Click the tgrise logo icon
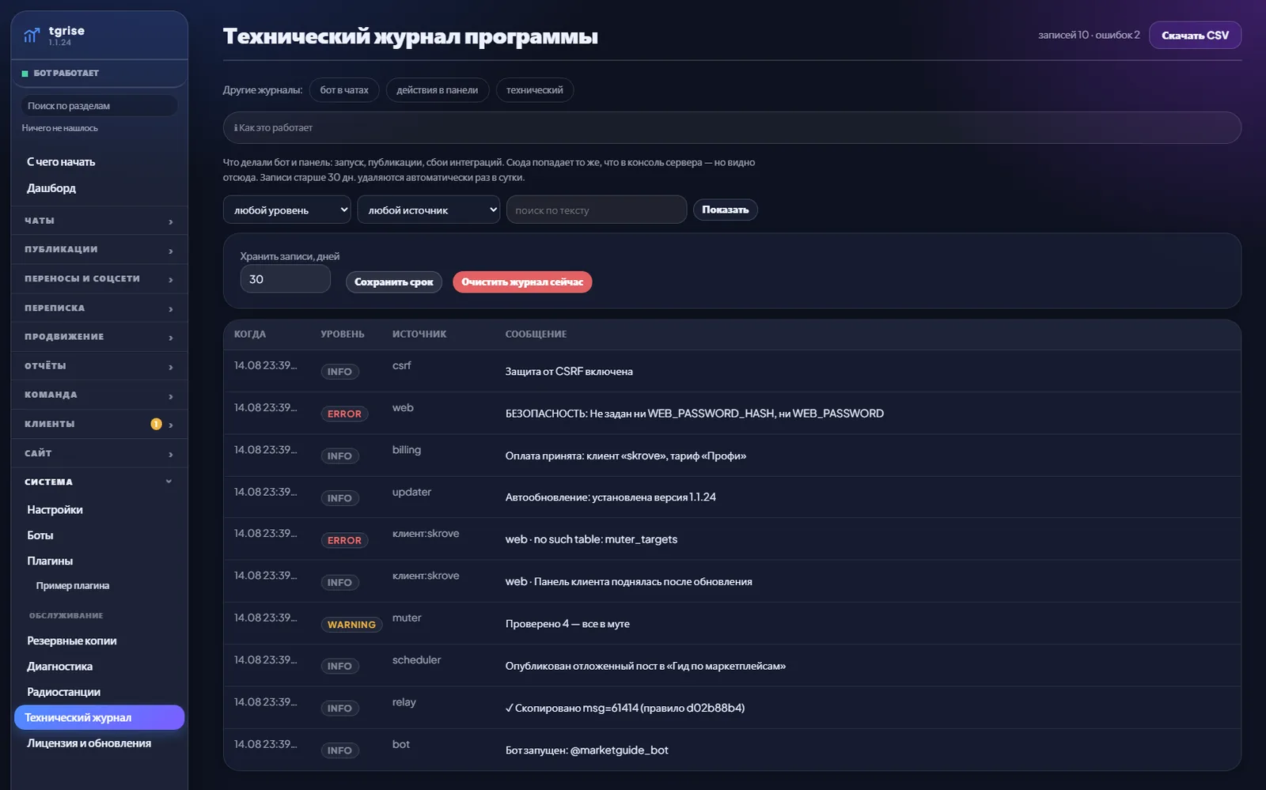The width and height of the screenshot is (1266, 790). pyautogui.click(x=32, y=35)
